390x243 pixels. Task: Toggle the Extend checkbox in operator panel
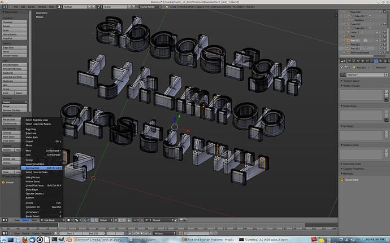(x=3, y=182)
